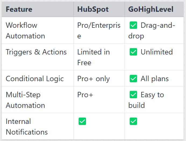
Task: Select the Feature column header
Action: (19, 9)
